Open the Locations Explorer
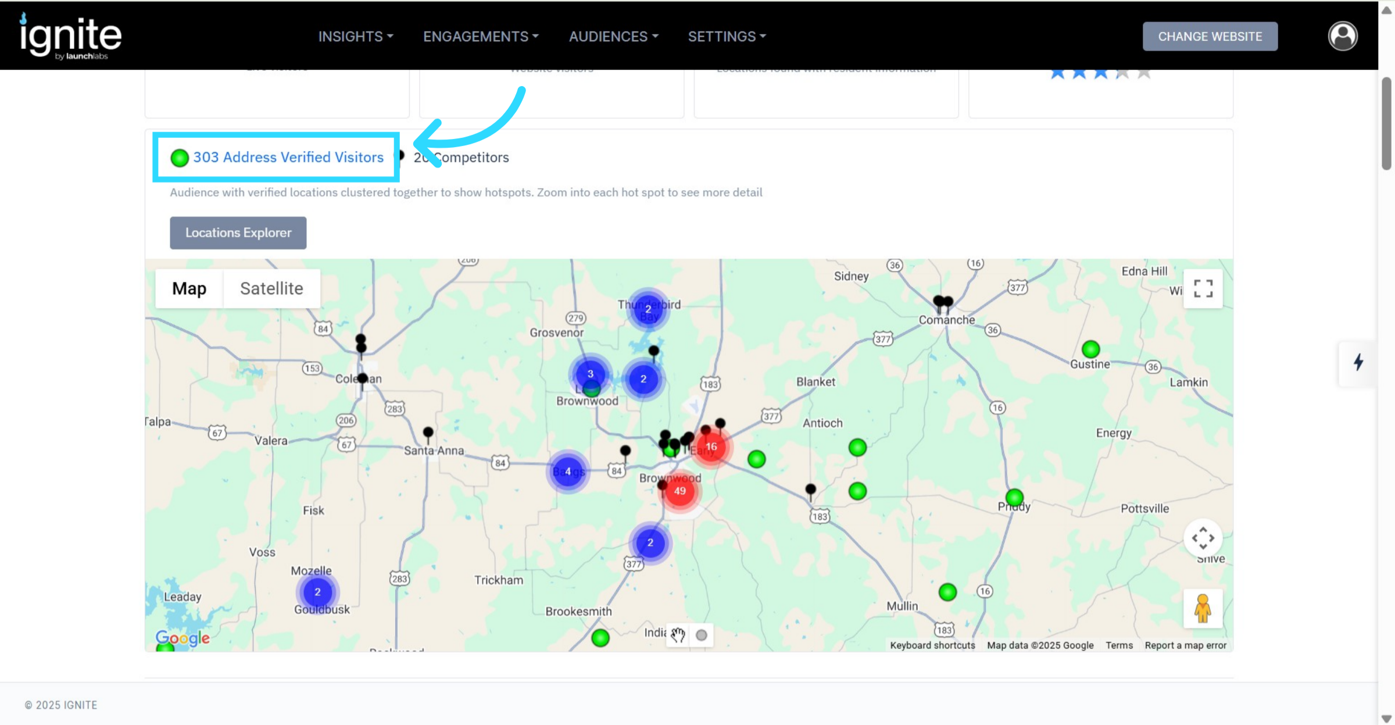 point(238,233)
